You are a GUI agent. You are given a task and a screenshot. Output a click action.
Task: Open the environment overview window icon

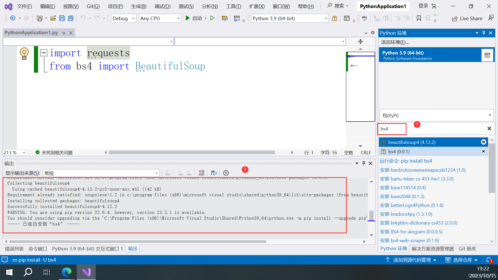(x=487, y=55)
